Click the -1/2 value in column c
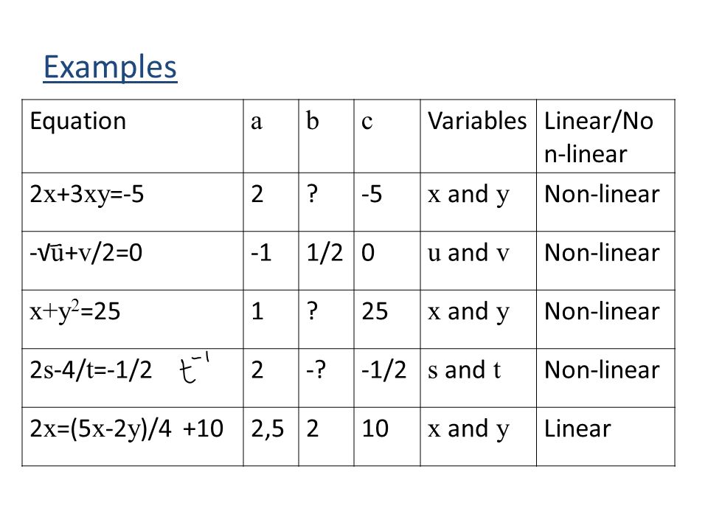 coord(383,369)
